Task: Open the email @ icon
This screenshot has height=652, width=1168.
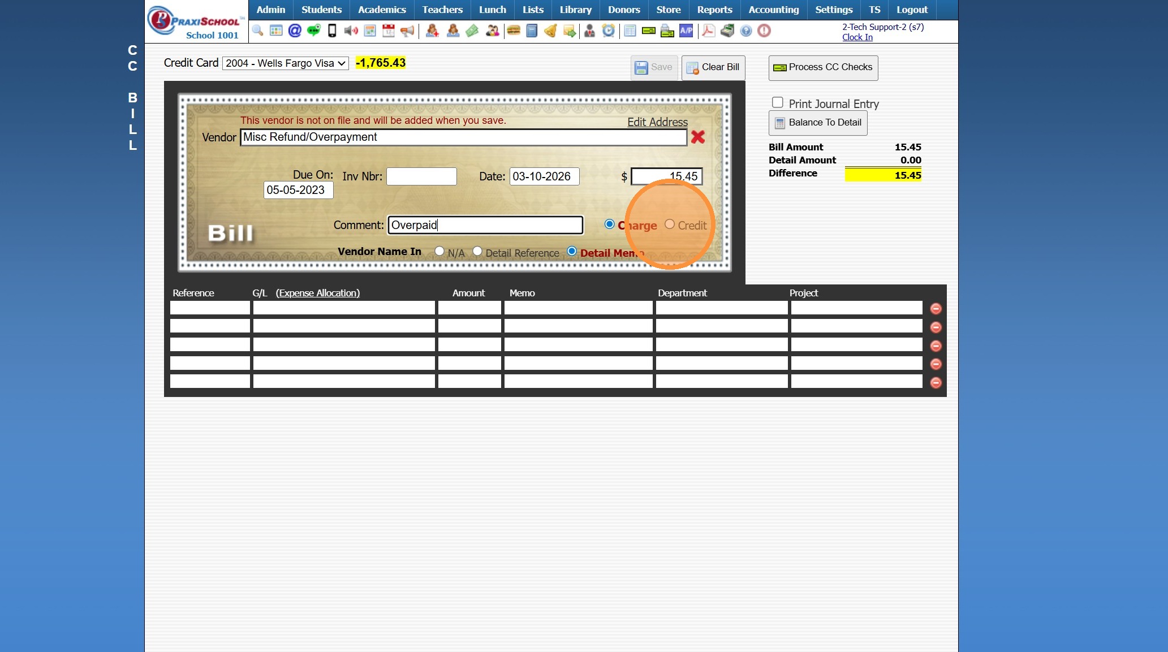Action: tap(295, 31)
